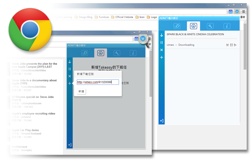Click magnified ADM extension icon in front window
Image resolution: width=251 pixels, height=160 pixels.
tap(143, 38)
